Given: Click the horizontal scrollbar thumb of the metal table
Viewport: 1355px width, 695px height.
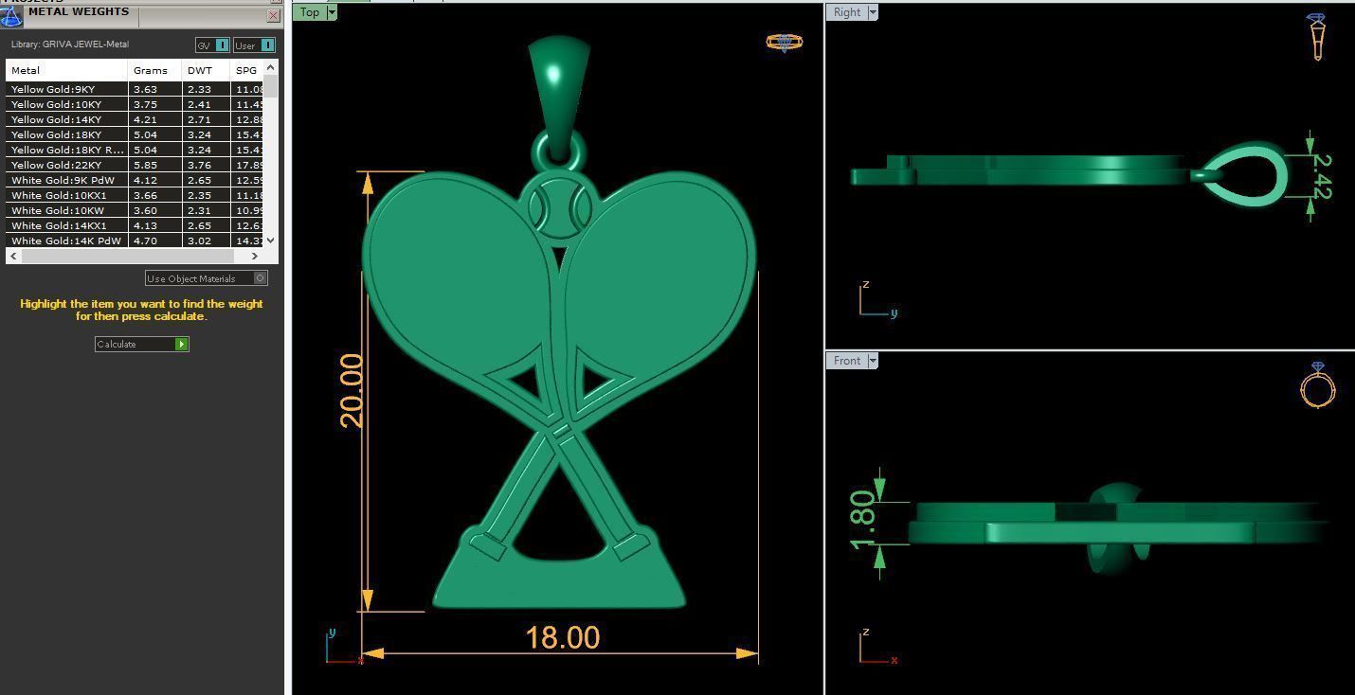Looking at the screenshot, I should point(127,256).
